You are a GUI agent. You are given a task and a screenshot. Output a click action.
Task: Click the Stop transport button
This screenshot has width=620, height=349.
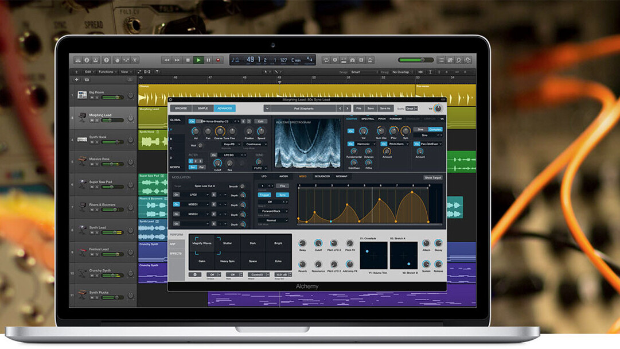click(x=188, y=60)
